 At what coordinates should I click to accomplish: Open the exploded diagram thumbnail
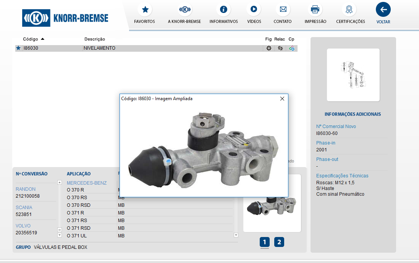[353, 75]
